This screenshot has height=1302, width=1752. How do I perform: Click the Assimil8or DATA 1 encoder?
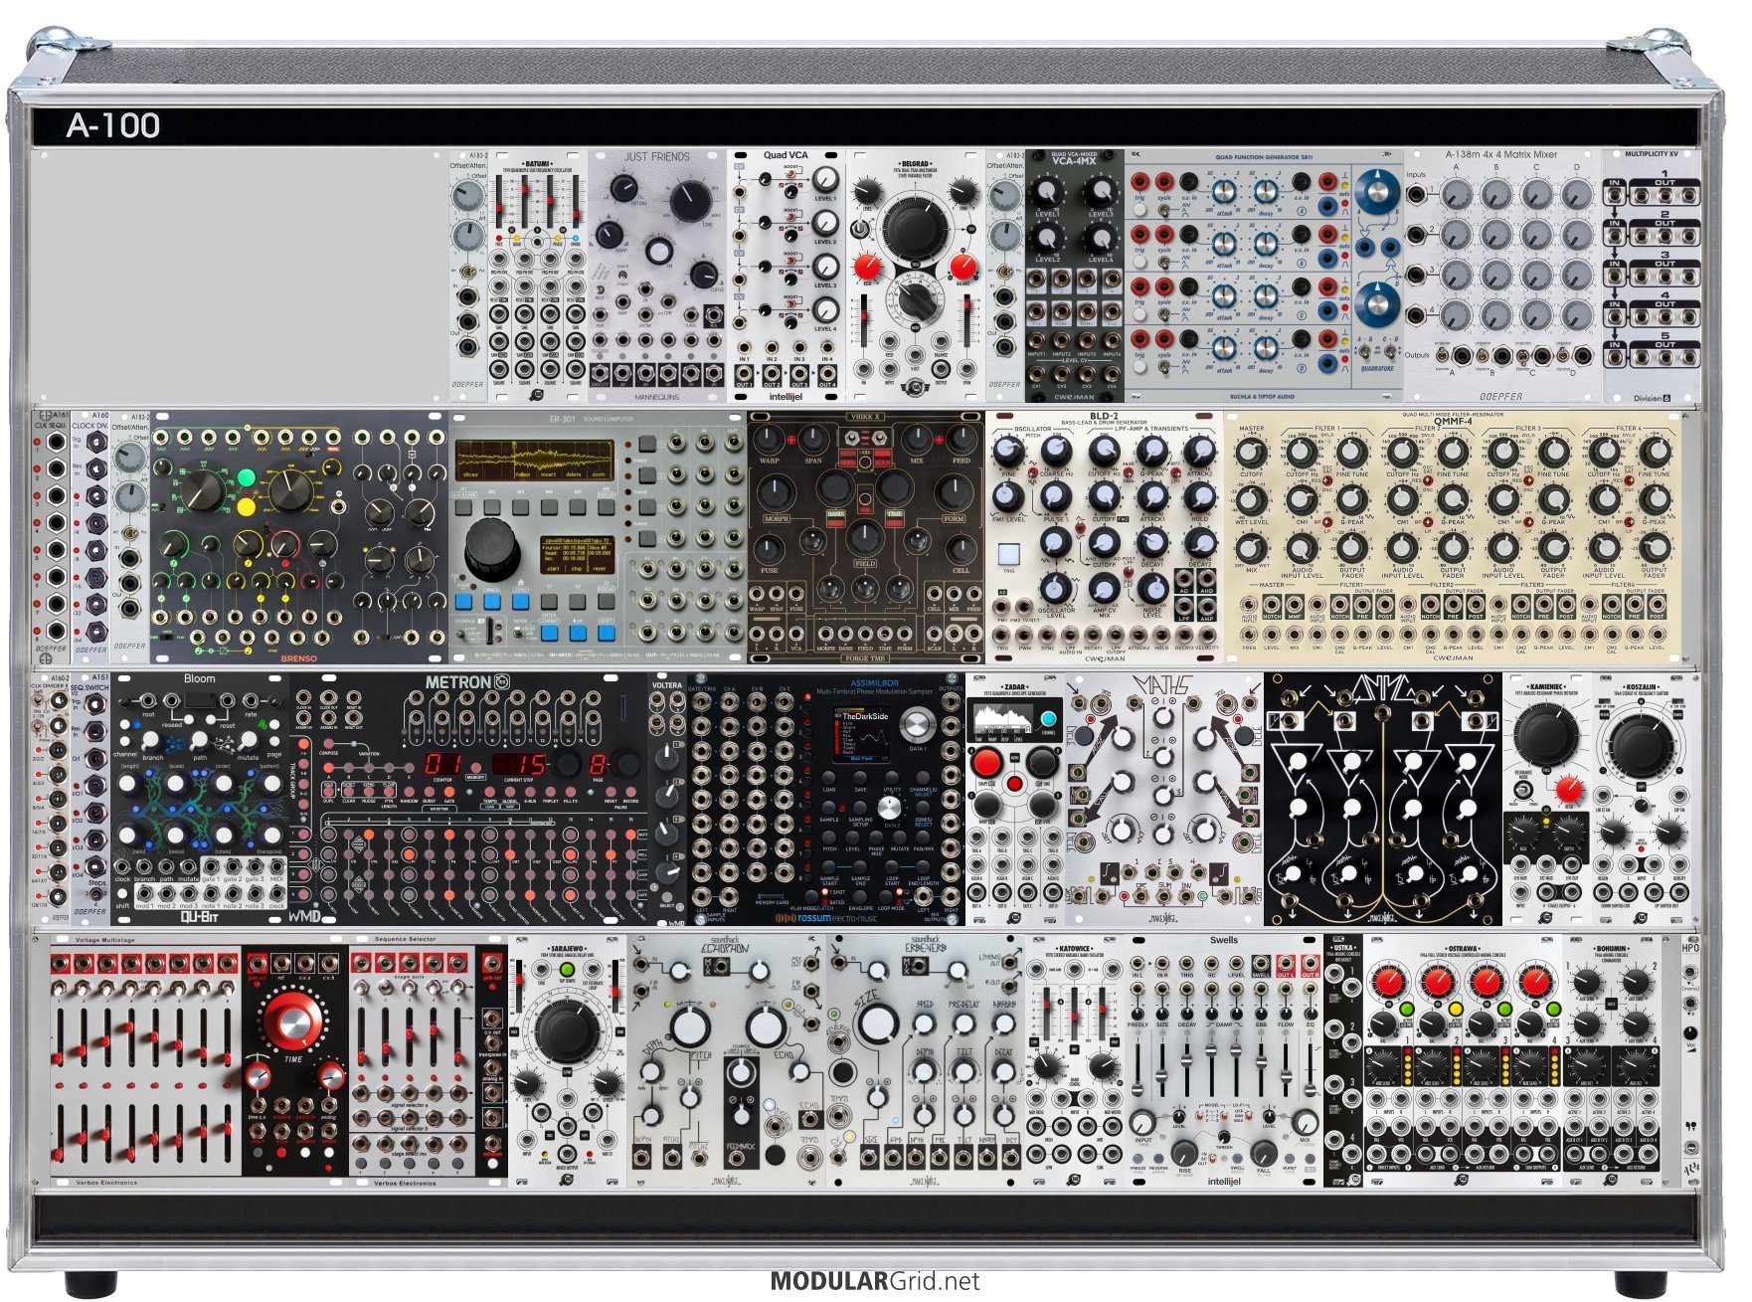[x=917, y=724]
